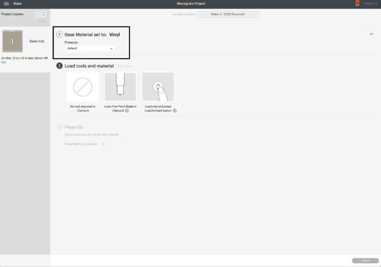This screenshot has width=381, height=267.
Task: Click the Vinyl base material name
Action: [114, 34]
